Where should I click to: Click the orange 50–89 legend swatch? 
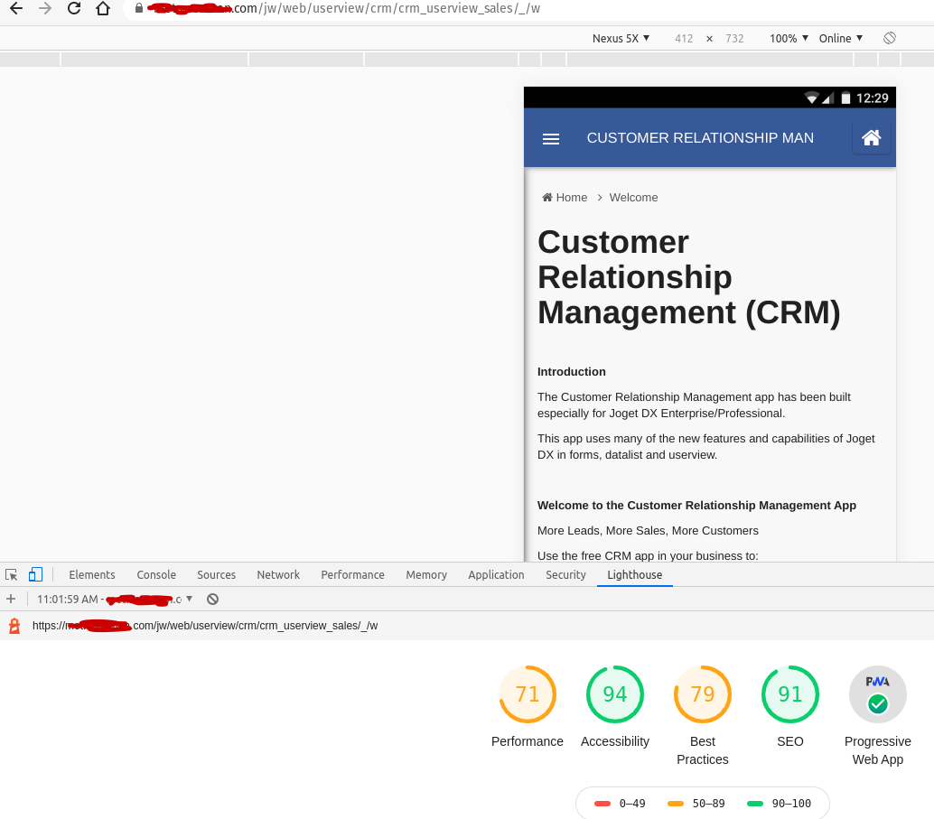coord(676,804)
